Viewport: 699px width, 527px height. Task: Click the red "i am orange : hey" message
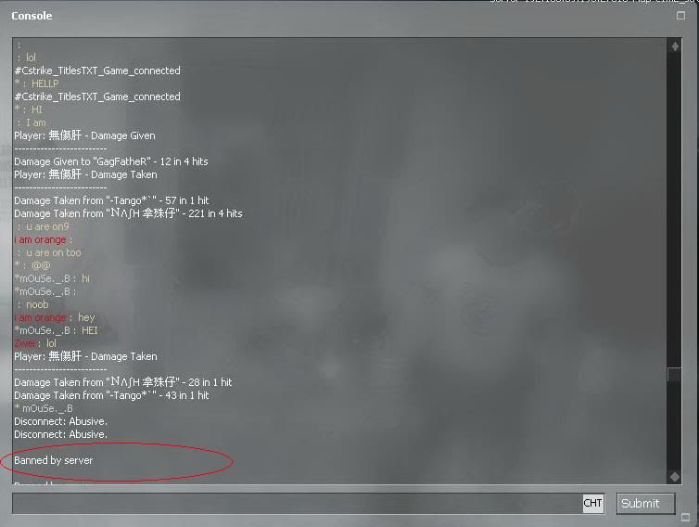tap(55, 317)
